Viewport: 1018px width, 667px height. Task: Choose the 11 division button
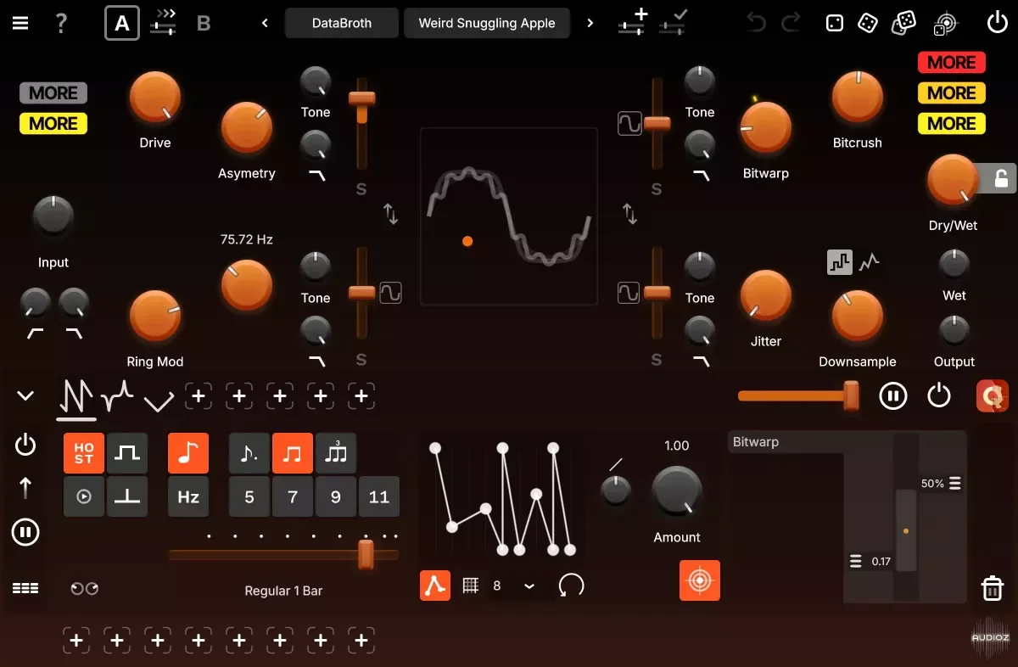[379, 497]
